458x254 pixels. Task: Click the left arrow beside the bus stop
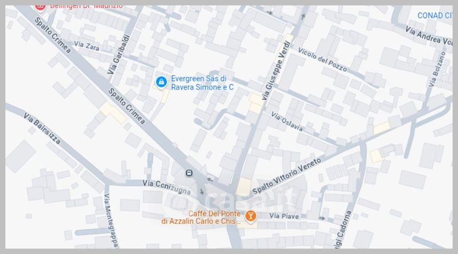click(x=210, y=180)
